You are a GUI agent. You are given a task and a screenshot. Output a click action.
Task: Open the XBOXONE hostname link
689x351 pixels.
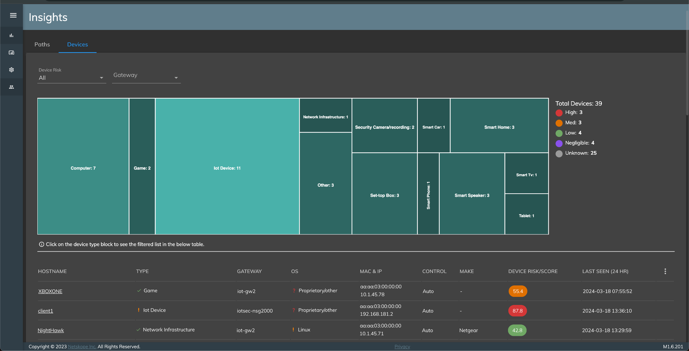pos(50,291)
